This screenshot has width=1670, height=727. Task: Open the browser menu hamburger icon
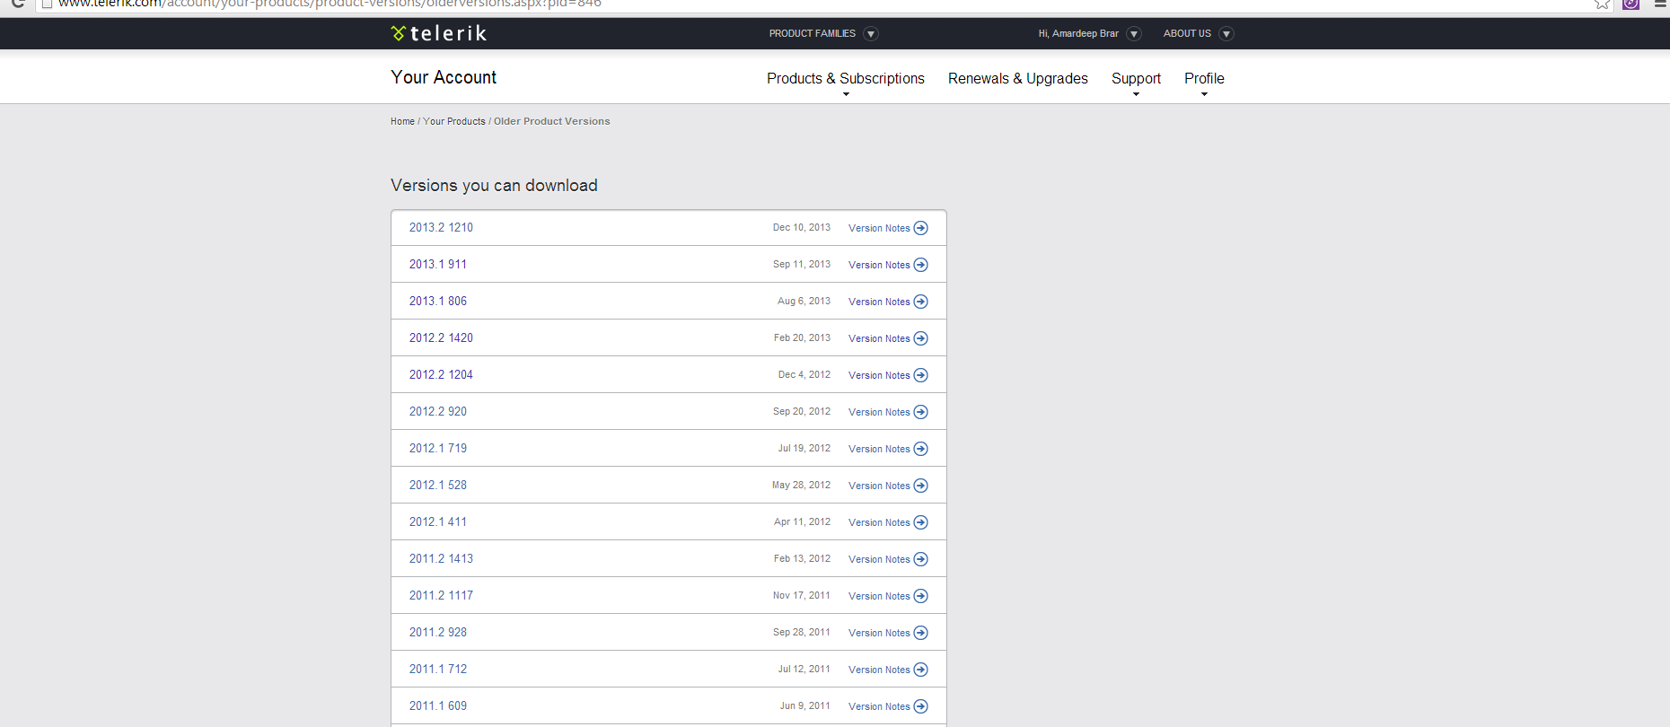(x=1660, y=4)
